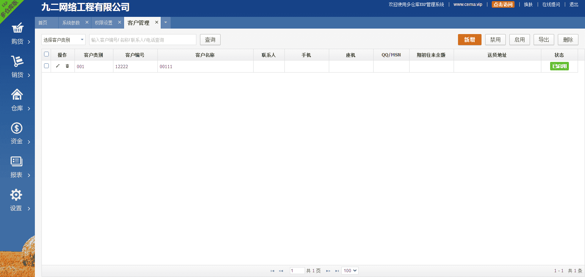Click the trash delete icon in row 001
The image size is (585, 277).
click(x=67, y=66)
